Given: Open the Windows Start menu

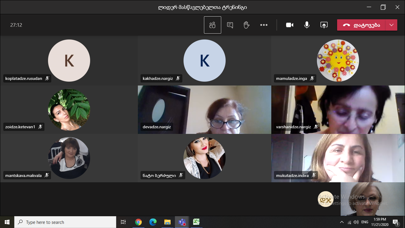Looking at the screenshot, I should click(7, 222).
